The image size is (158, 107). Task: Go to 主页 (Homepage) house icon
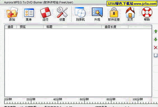(x=130, y=12)
